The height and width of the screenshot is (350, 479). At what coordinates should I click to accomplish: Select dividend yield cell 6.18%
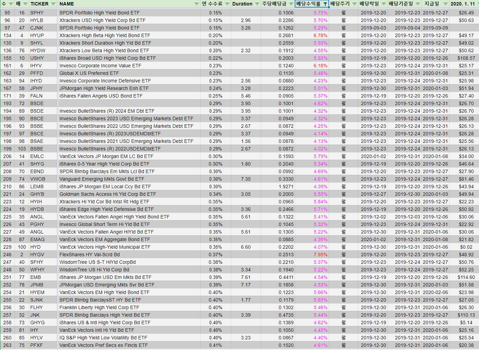pyautogui.click(x=312, y=66)
